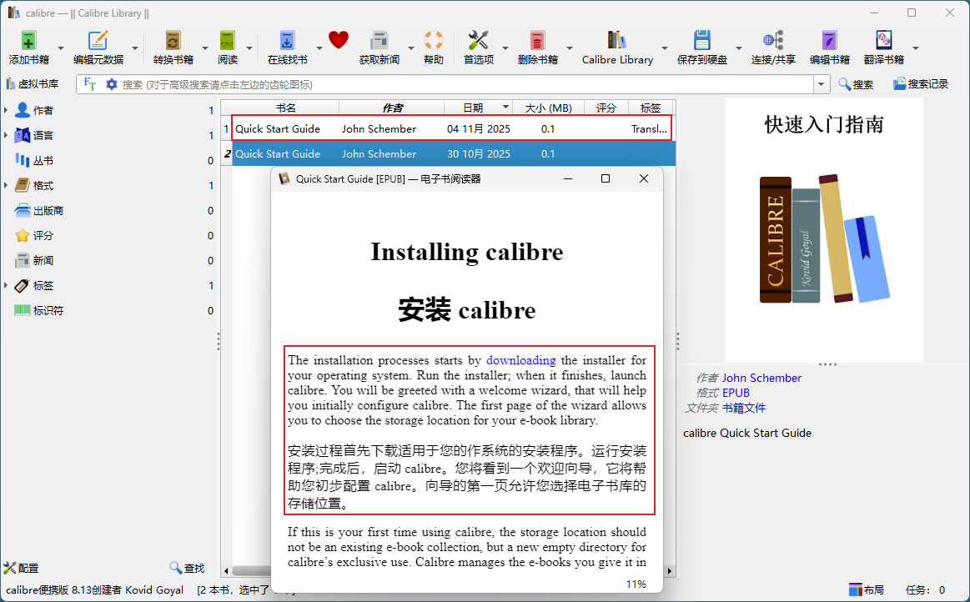Viewport: 970px width, 602px height.
Task: Click the search gear advanced options icon
Action: [111, 84]
